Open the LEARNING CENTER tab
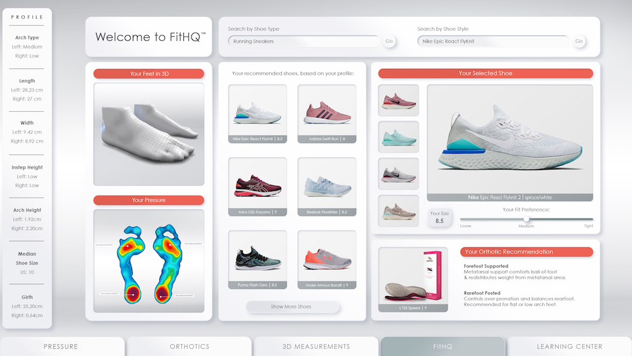 point(569,347)
